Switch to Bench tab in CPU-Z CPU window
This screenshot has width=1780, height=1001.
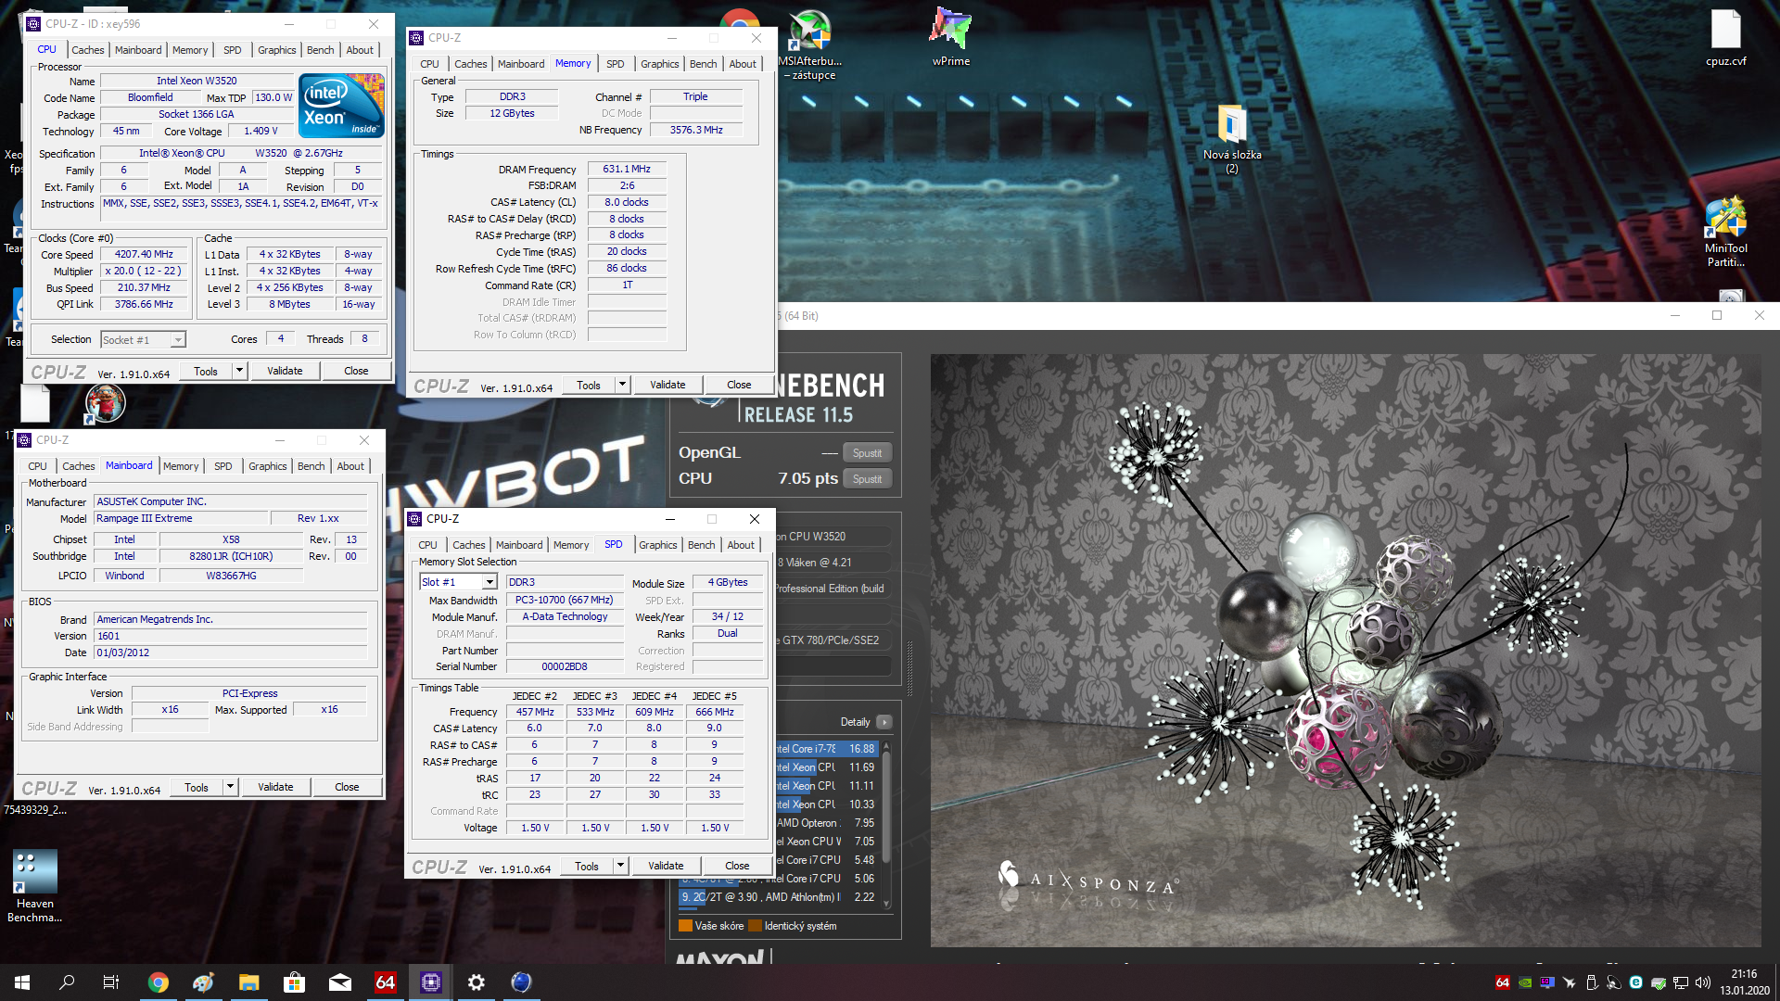320,50
